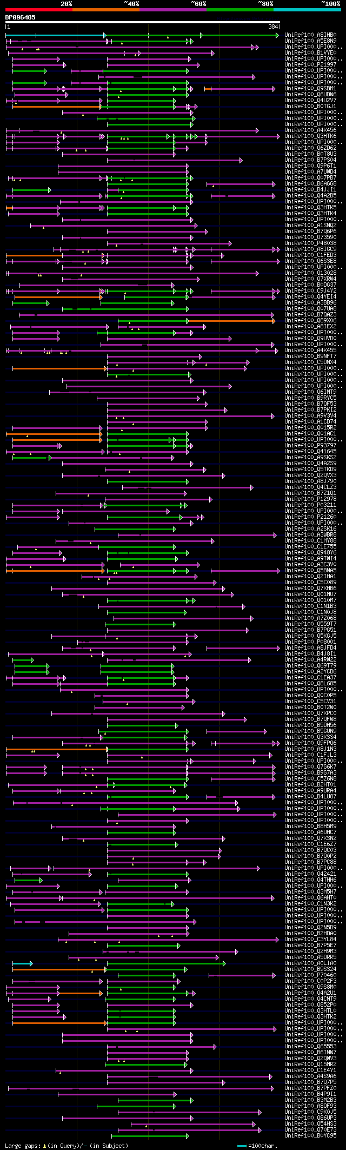Select the UniRef100_Q3HTK6 label
This screenshot has height=1150, width=346.
(310, 136)
